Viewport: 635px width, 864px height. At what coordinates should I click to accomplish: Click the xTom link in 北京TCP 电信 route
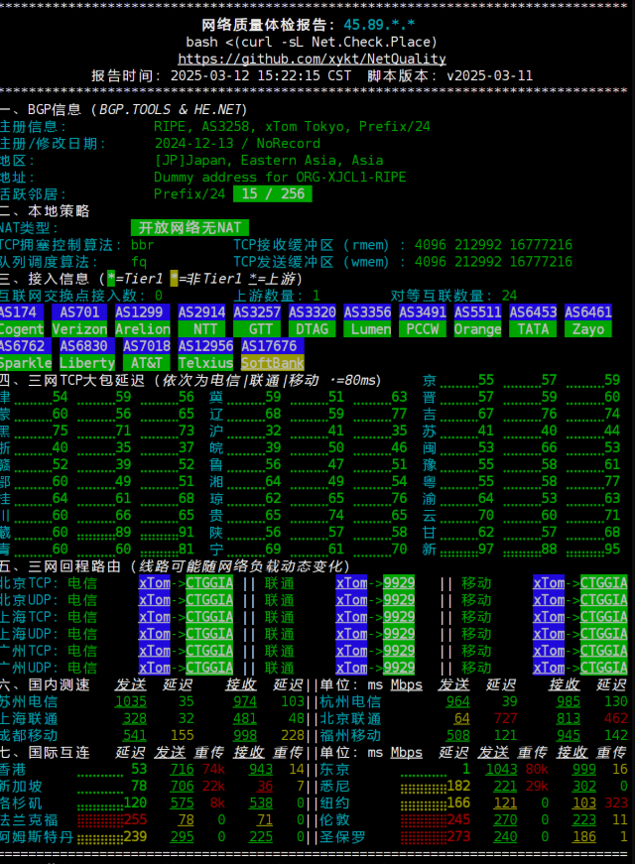tap(155, 583)
